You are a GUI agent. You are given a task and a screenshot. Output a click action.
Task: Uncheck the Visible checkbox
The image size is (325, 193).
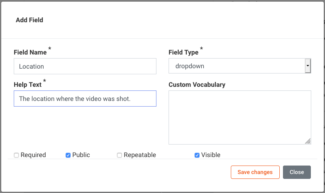coord(197,155)
